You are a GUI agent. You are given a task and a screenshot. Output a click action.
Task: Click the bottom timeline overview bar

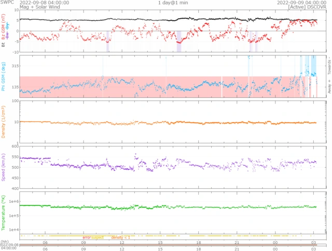pyautogui.click(x=167, y=246)
